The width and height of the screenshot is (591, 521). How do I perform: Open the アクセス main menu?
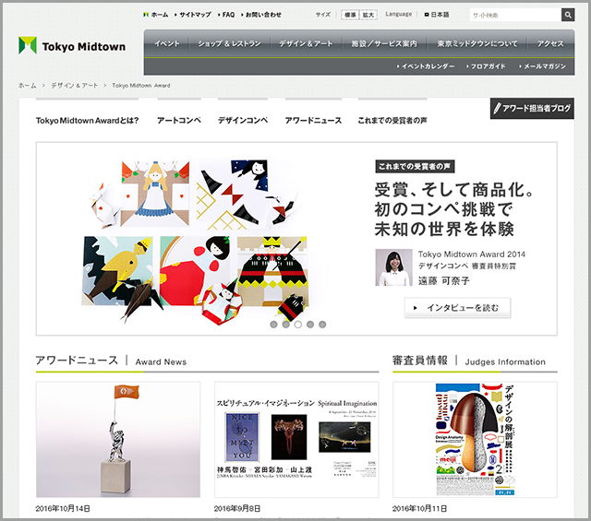pos(550,43)
